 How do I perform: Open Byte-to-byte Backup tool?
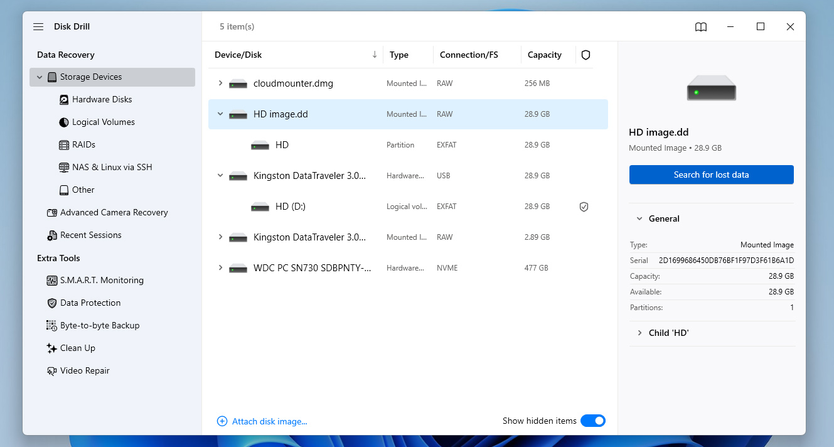click(100, 326)
